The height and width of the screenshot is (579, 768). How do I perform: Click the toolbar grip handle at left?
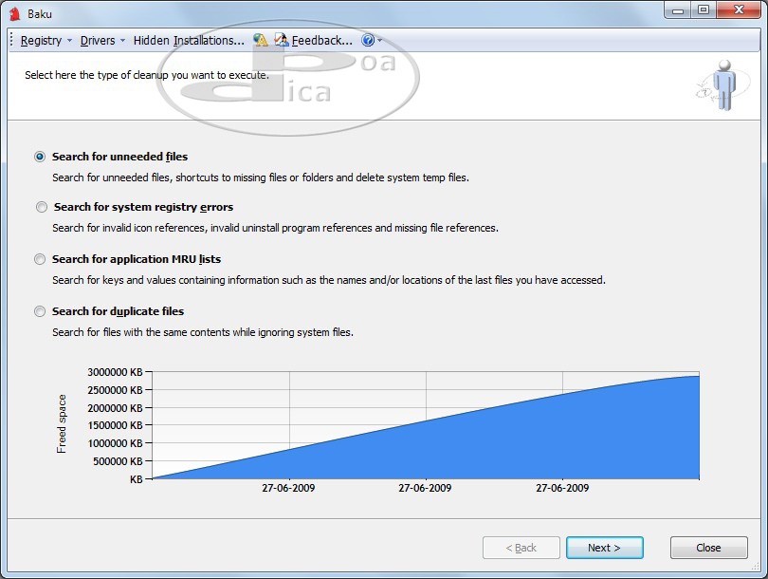click(x=12, y=41)
